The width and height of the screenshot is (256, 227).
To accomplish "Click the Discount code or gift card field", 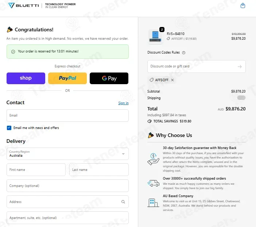I will tap(197, 67).
